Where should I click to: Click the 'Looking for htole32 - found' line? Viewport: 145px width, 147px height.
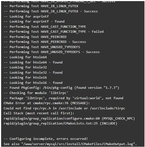point(33,73)
